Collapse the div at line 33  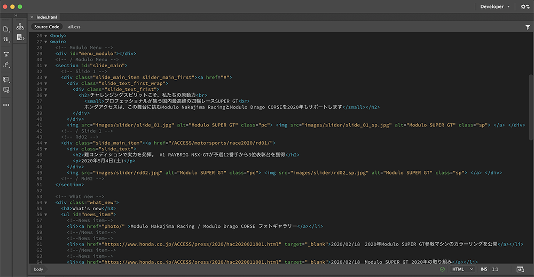click(45, 77)
